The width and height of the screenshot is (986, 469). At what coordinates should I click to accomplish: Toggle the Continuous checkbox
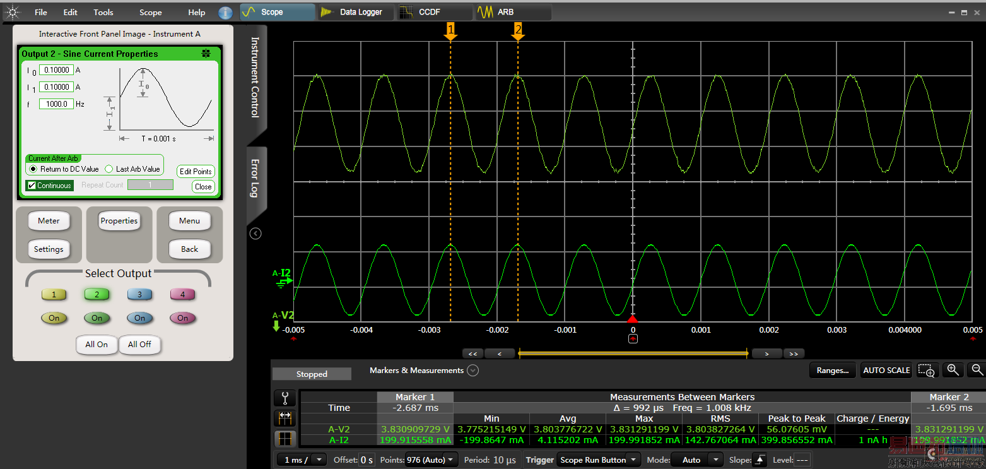click(33, 186)
